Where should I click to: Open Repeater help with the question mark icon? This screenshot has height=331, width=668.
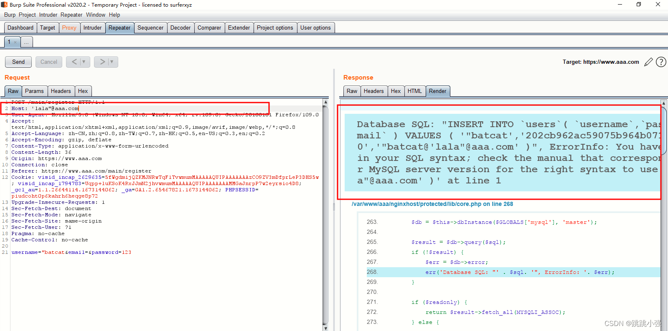click(661, 62)
